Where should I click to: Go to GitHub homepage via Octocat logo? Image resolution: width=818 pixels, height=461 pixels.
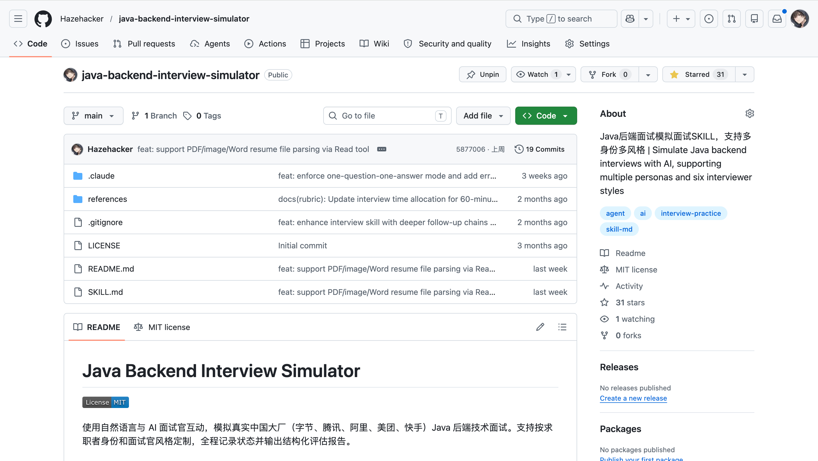[x=43, y=19]
